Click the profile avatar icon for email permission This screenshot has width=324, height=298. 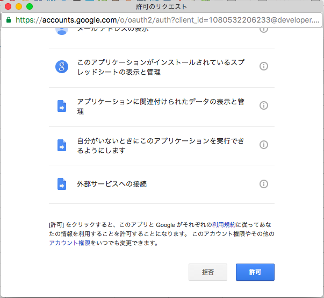(x=62, y=31)
